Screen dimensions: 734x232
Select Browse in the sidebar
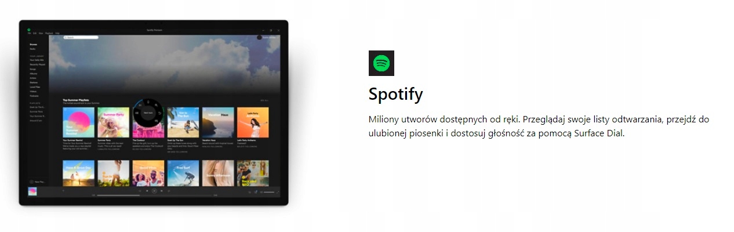click(33, 44)
